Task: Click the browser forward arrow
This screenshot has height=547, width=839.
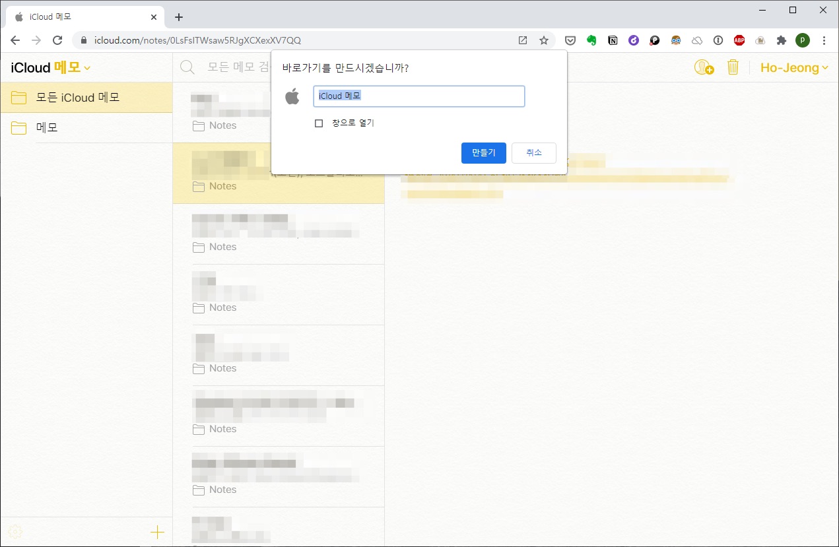Action: click(36, 40)
